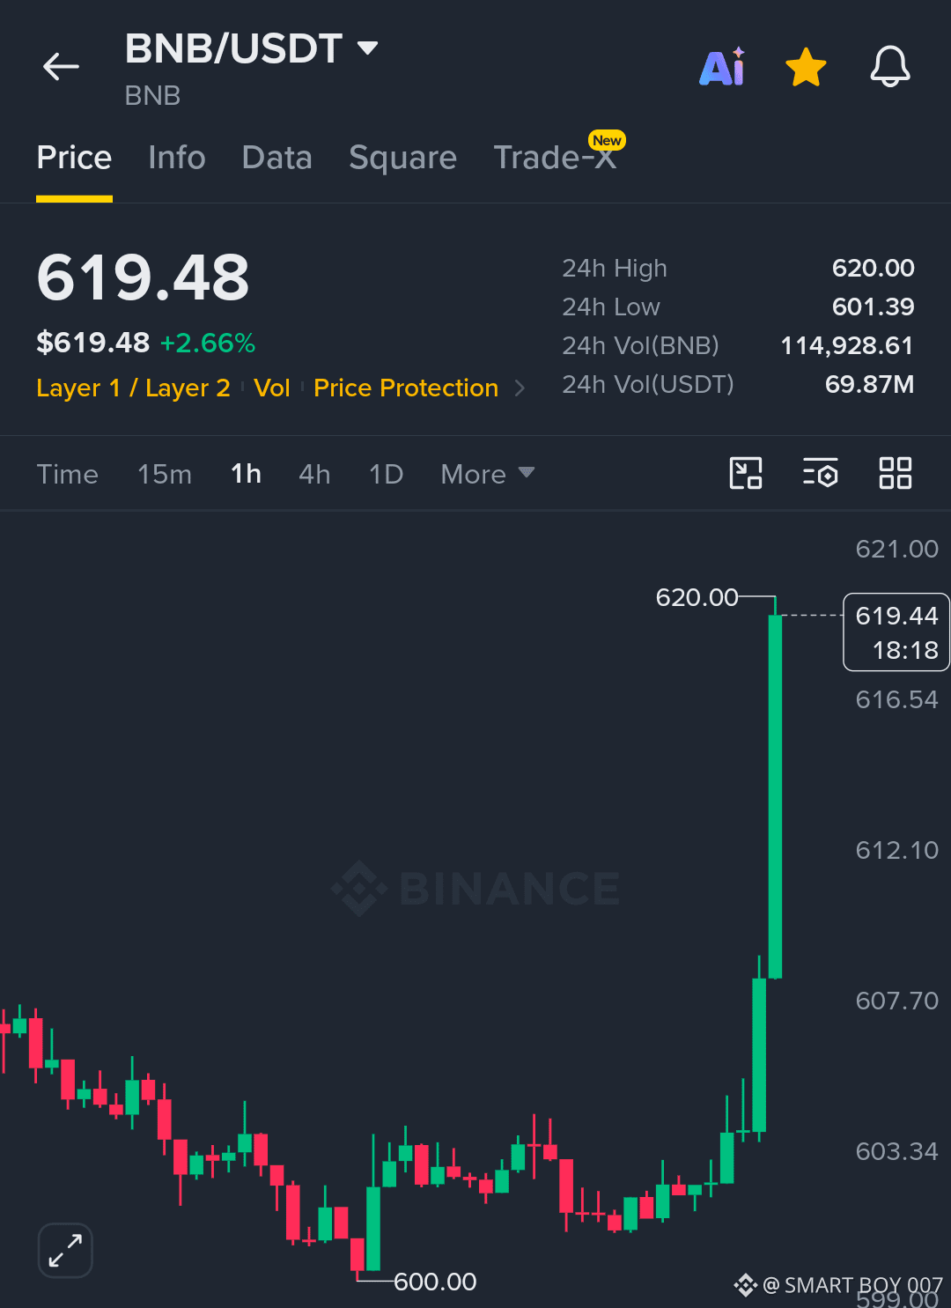Go back with the left arrow
This screenshot has width=951, height=1308.
[x=61, y=66]
